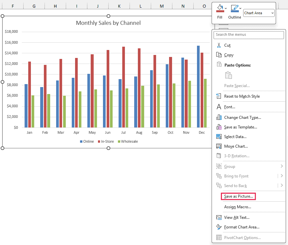This screenshot has width=288, height=245.
Task: Click the greyed paste button under Paste Options
Action: click(228, 75)
